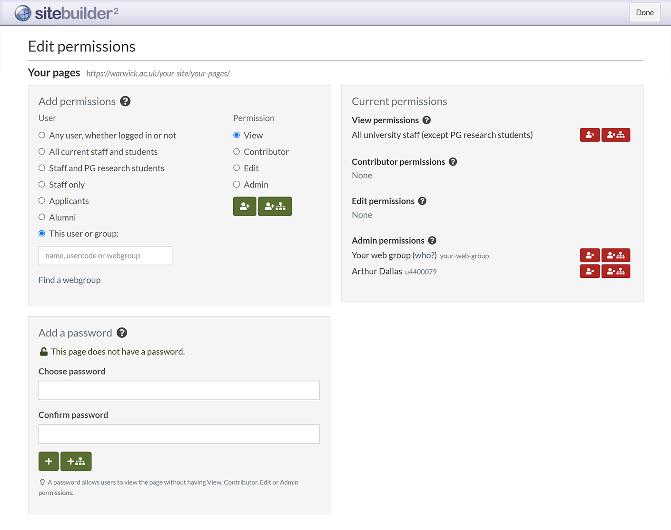Click the green plus icon to add password
671x530 pixels.
pyautogui.click(x=48, y=461)
